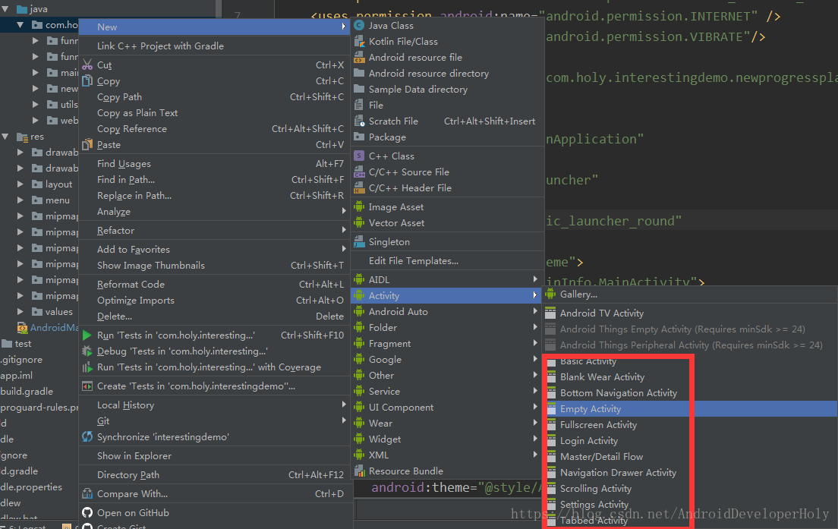Select Optimize Imports entry
This screenshot has height=529, width=838.
(216, 301)
